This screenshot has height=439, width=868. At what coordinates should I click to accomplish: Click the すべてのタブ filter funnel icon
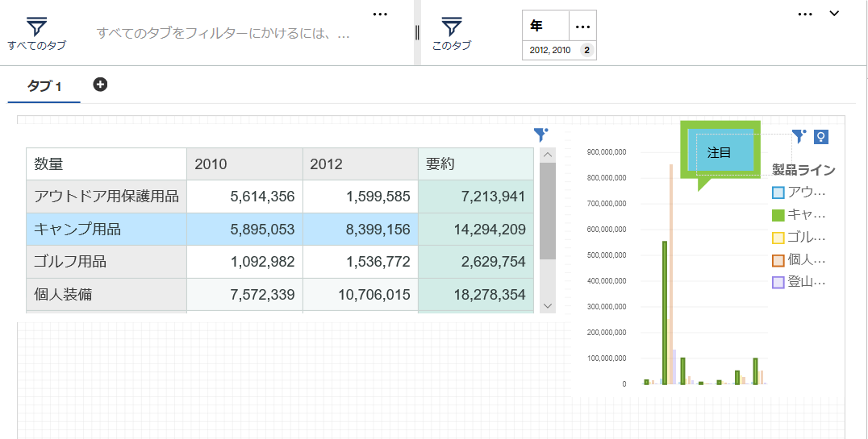[x=36, y=27]
